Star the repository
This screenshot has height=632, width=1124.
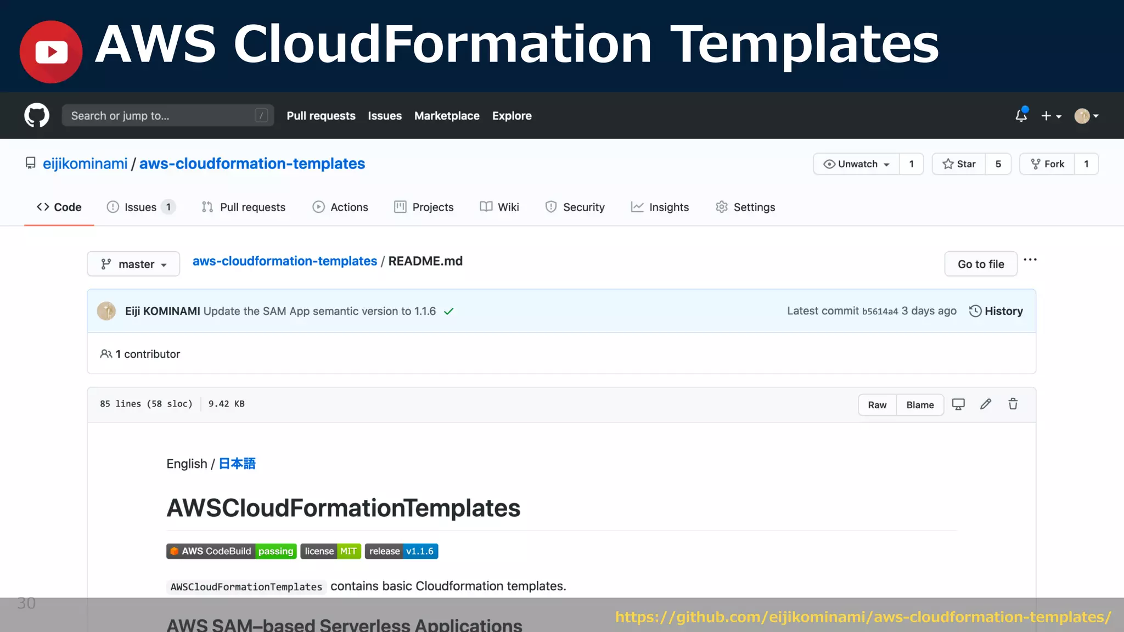click(x=959, y=164)
